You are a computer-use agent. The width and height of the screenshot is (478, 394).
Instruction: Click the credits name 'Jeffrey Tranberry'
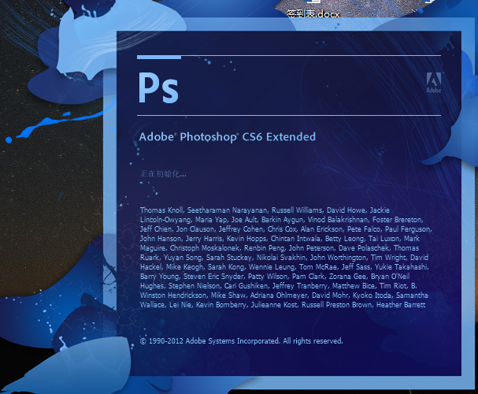pos(300,286)
